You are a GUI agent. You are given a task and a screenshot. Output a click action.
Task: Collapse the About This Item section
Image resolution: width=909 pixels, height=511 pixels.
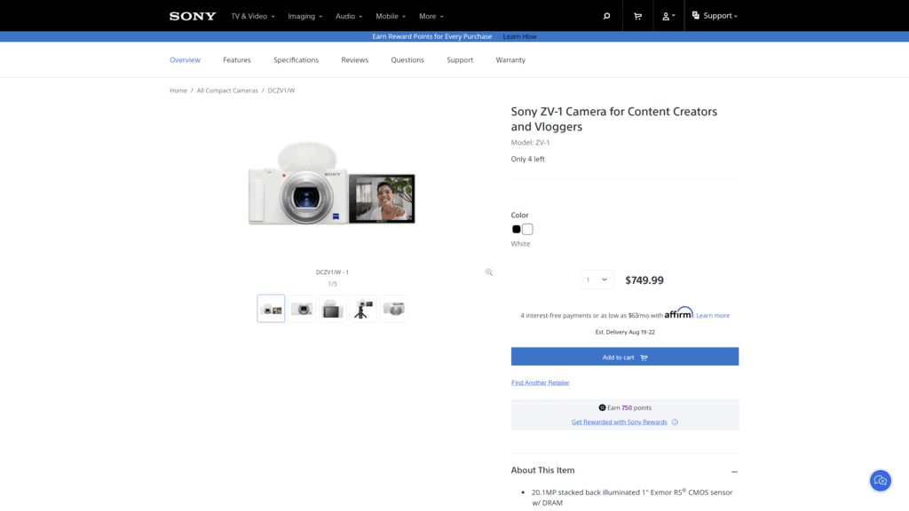pyautogui.click(x=734, y=472)
